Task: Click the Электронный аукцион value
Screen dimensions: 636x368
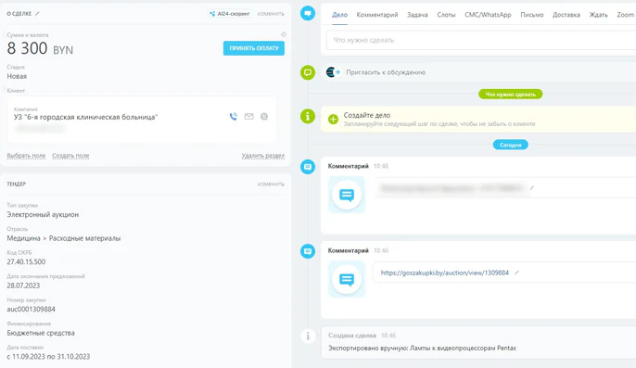Action: click(x=43, y=215)
